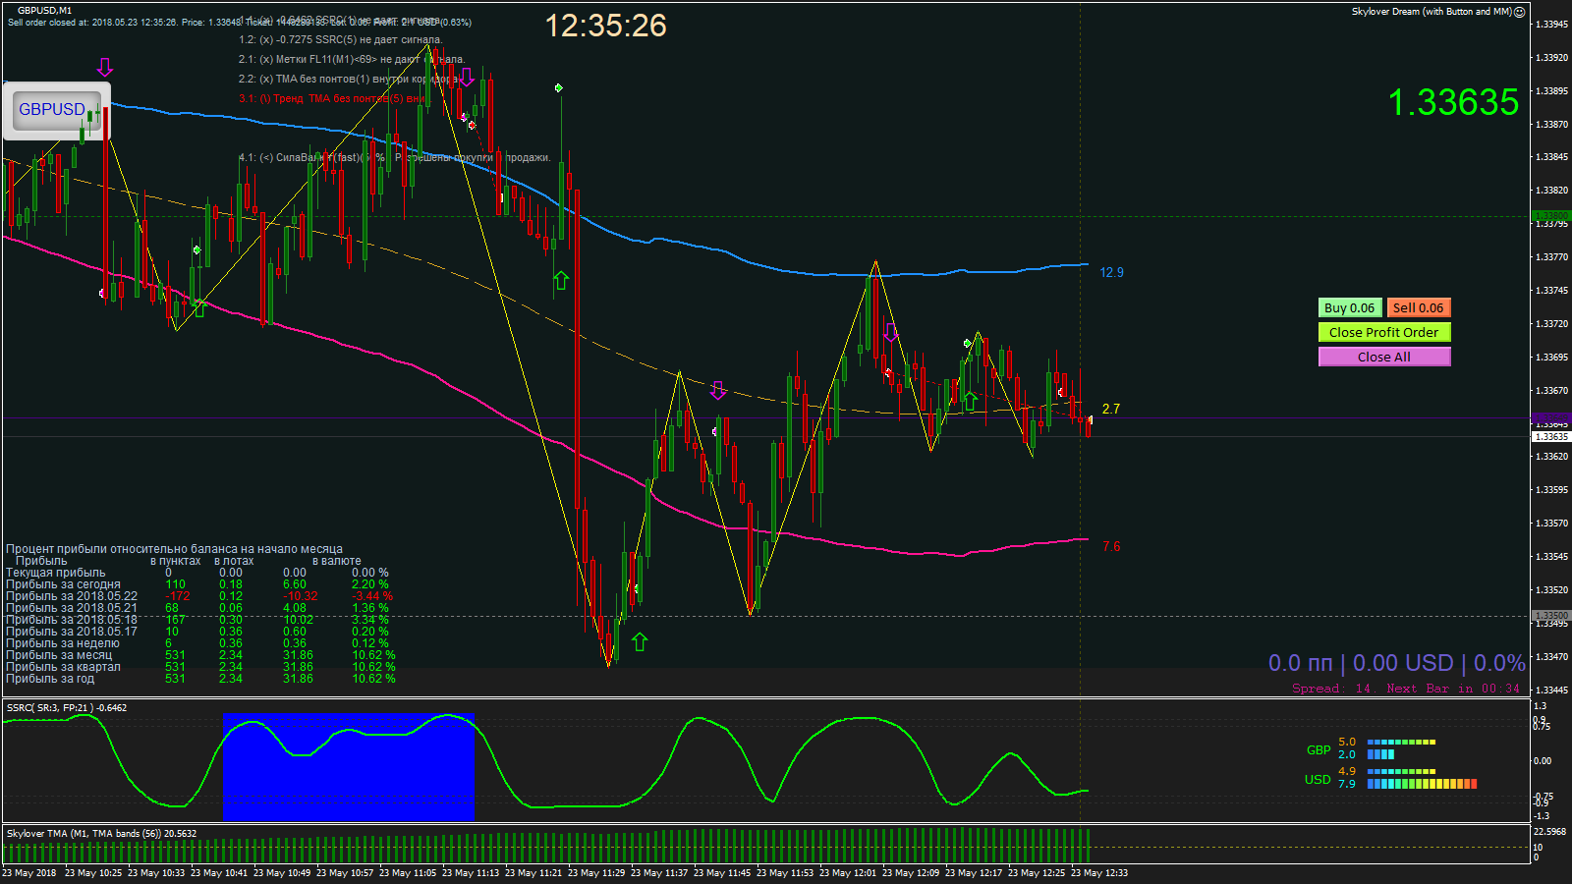
Task: Click the magenta down arrow below the 12:01 peak
Action: tap(890, 332)
